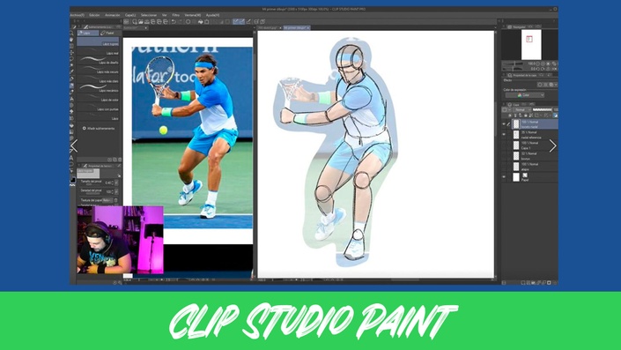Click the Undo arrow in the command bar
Screen dimensions: 621x350
174,22
